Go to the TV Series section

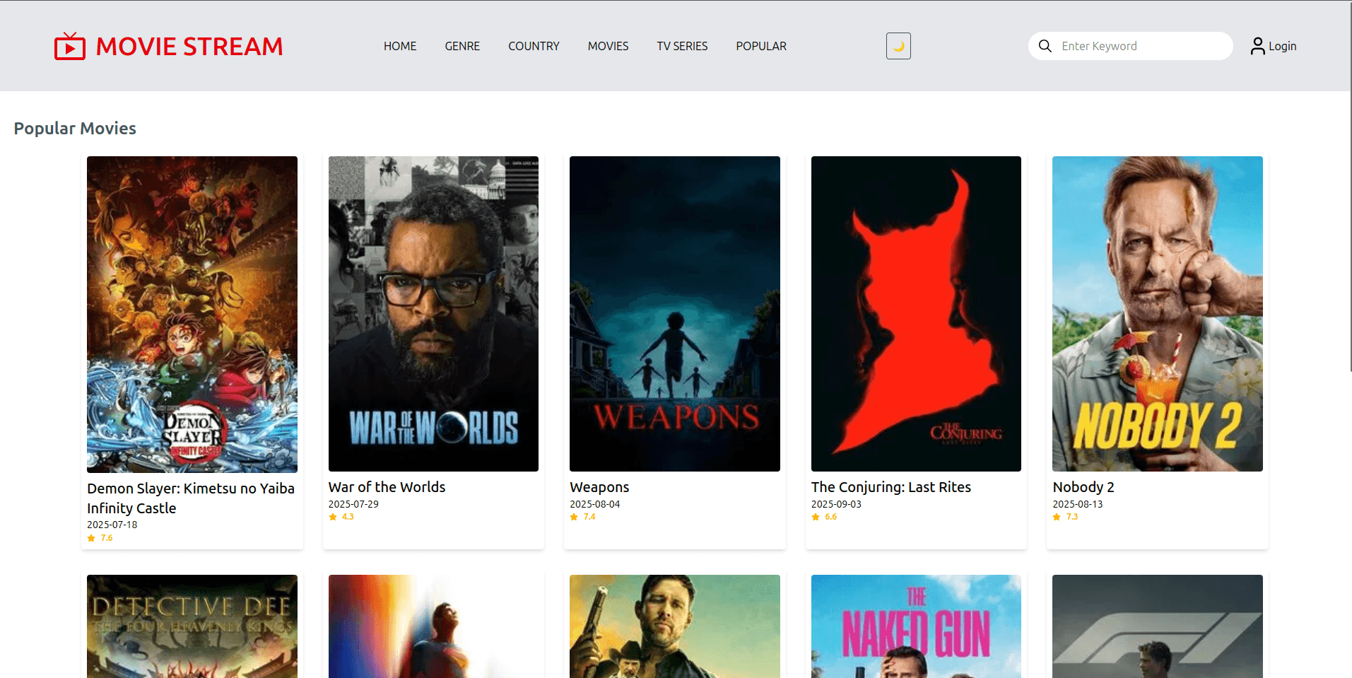click(682, 46)
